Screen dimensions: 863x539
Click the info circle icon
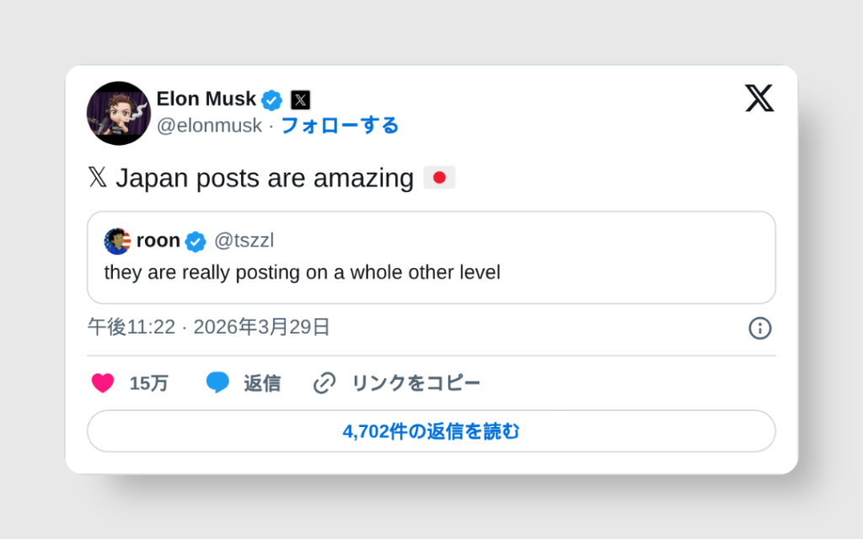coord(759,328)
